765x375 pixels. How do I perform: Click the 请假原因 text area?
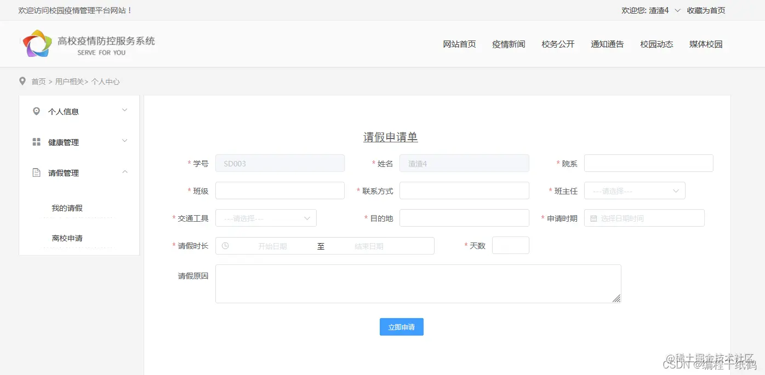click(x=418, y=284)
